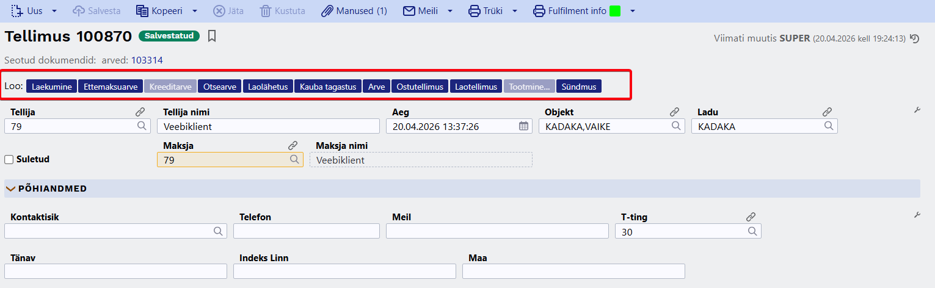
Task: Create Arve from the Loo row
Action: pos(376,87)
